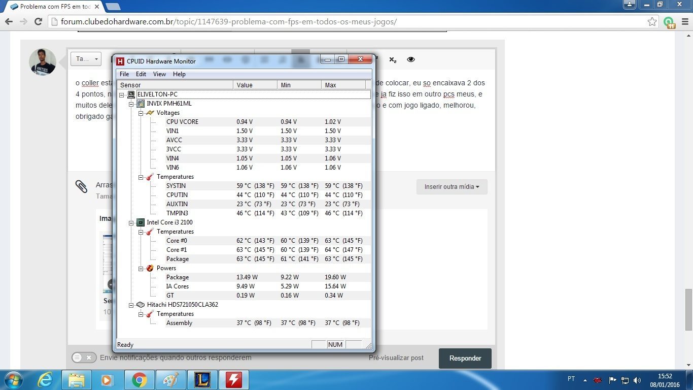Open the View menu in HWMonitor
693x390 pixels.
159,74
